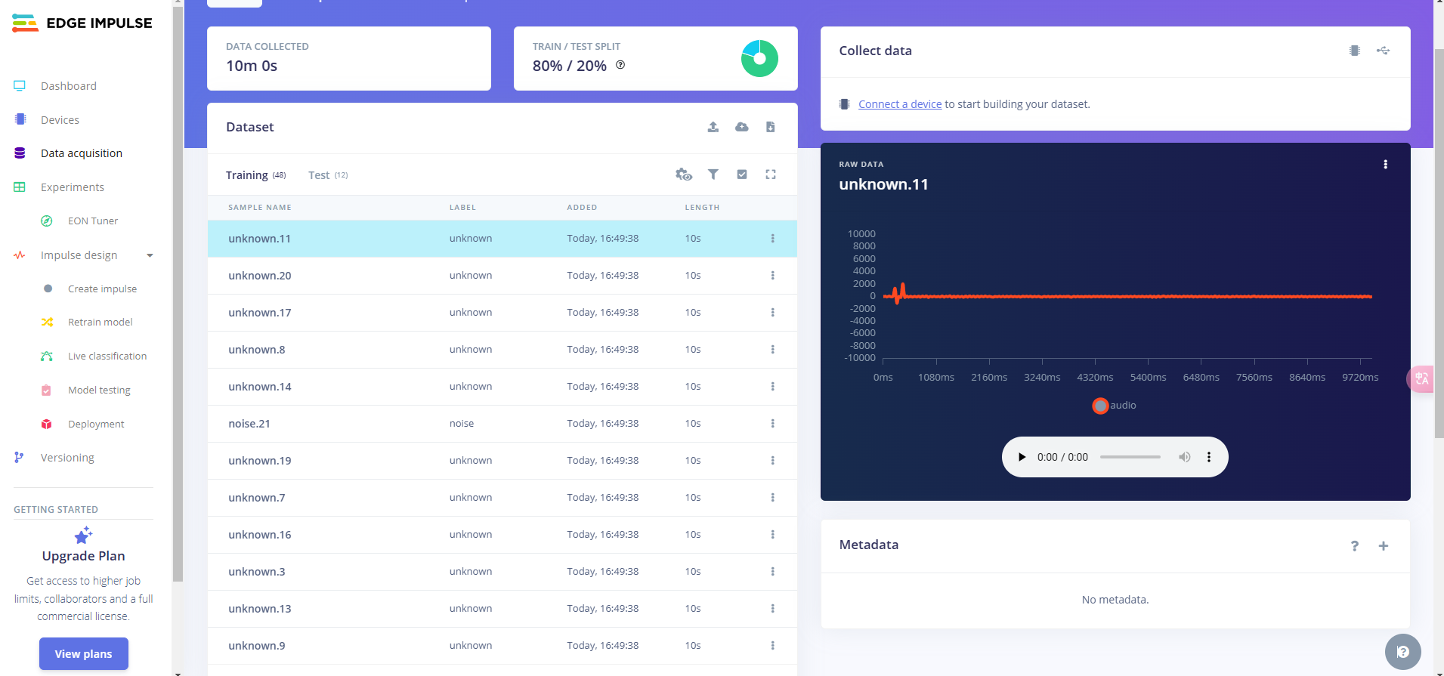The image size is (1444, 676).
Task: Open Model testing in the sidebar
Action: point(99,390)
